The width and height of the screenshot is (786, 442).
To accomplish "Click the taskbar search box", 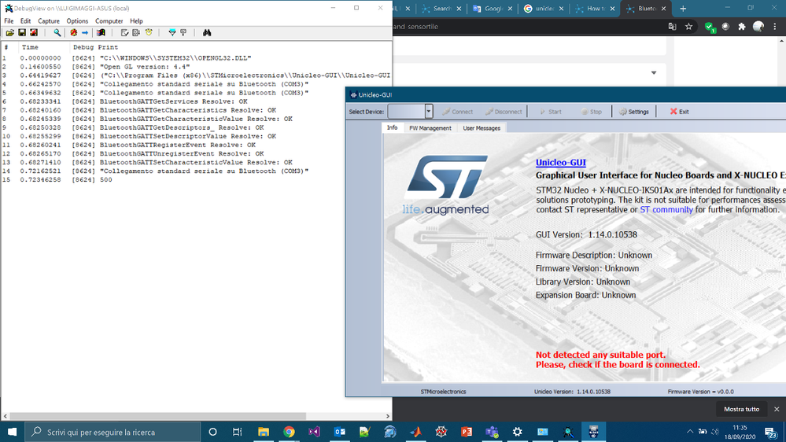I will coord(113,432).
